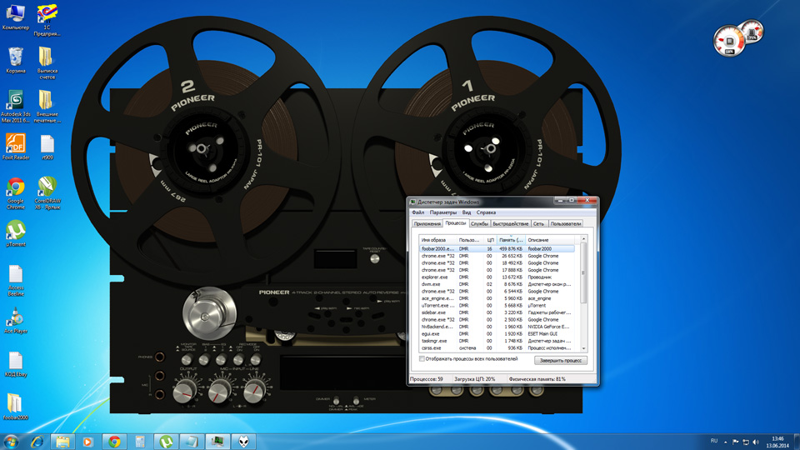The height and width of the screenshot is (450, 800).
Task: Open the 'Параметры' menu in Task Manager
Action: click(x=442, y=212)
